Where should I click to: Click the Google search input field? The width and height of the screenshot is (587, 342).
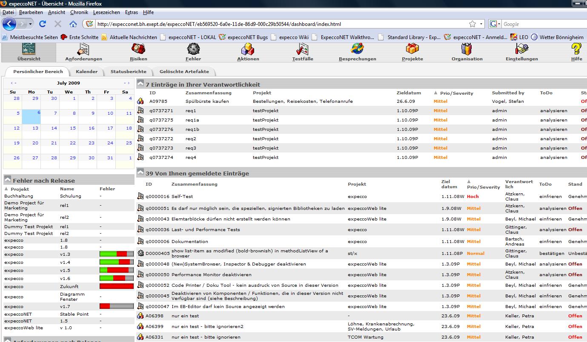point(541,24)
